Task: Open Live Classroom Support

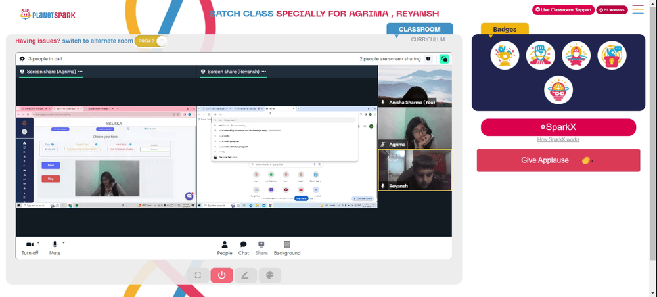Action: (x=563, y=10)
